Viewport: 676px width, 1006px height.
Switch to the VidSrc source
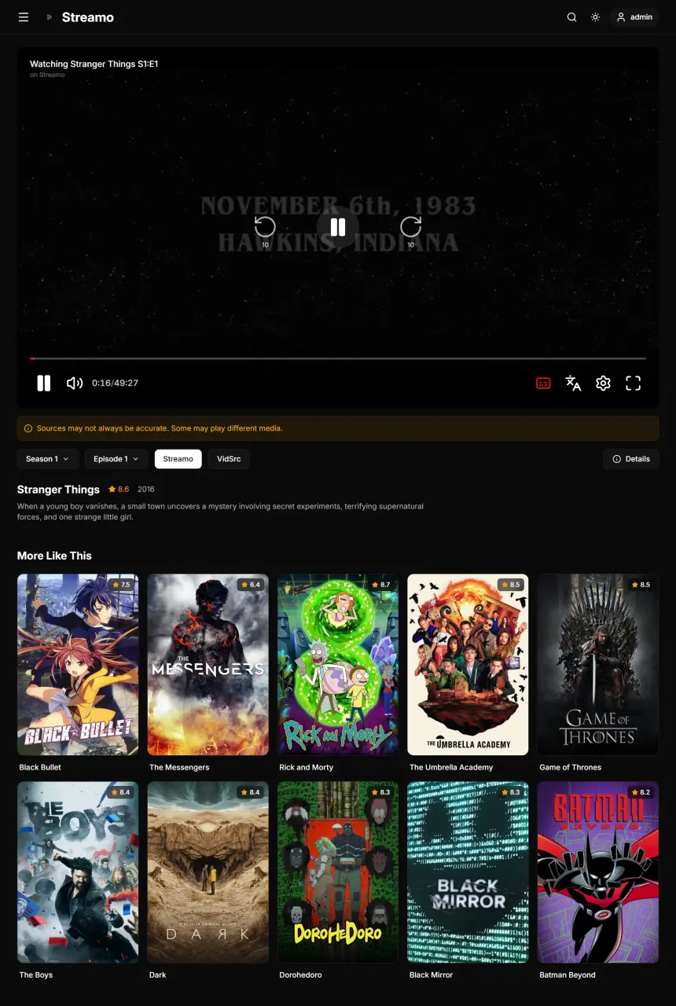[x=229, y=459]
